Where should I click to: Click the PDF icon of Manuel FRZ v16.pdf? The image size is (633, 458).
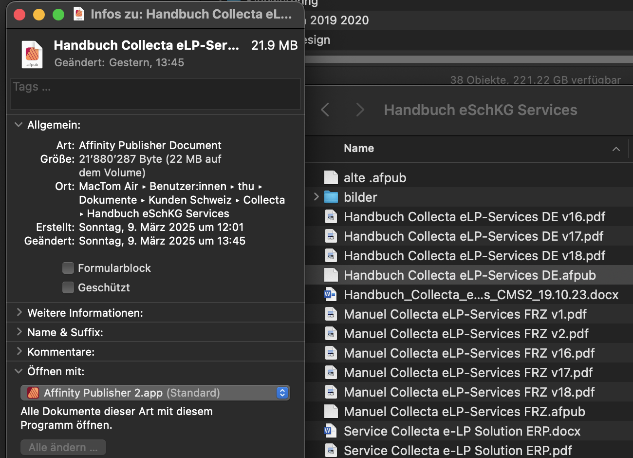click(331, 353)
